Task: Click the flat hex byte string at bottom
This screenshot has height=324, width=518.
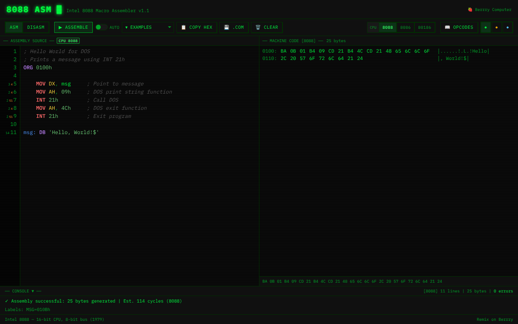Action: click(x=352, y=281)
